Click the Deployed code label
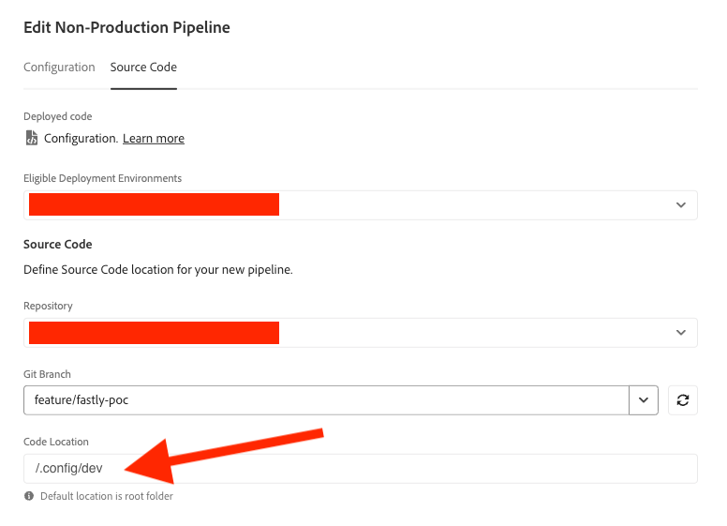The width and height of the screenshot is (727, 526). click(x=58, y=116)
